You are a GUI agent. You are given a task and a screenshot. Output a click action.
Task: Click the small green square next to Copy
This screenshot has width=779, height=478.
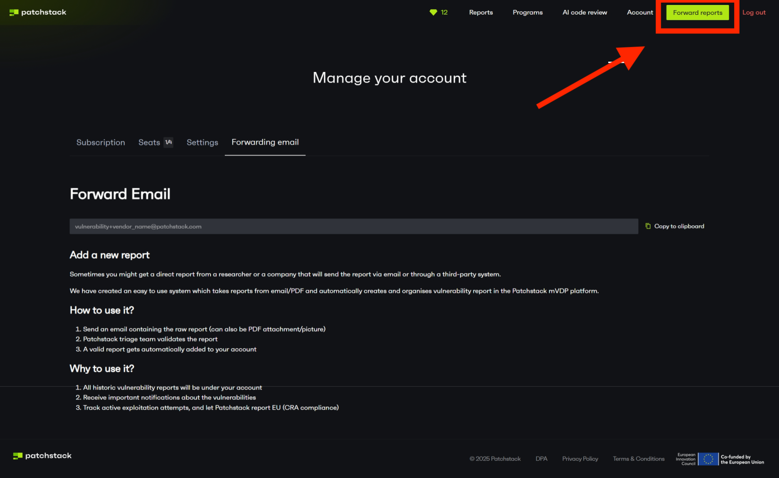[648, 226]
